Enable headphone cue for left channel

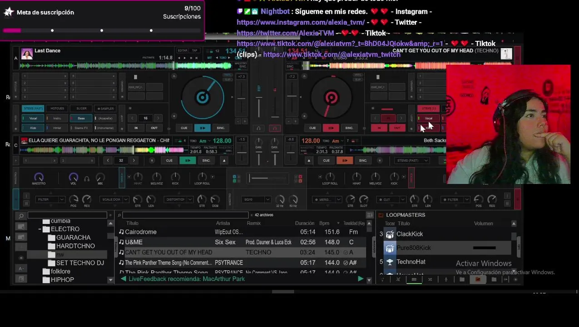[258, 128]
